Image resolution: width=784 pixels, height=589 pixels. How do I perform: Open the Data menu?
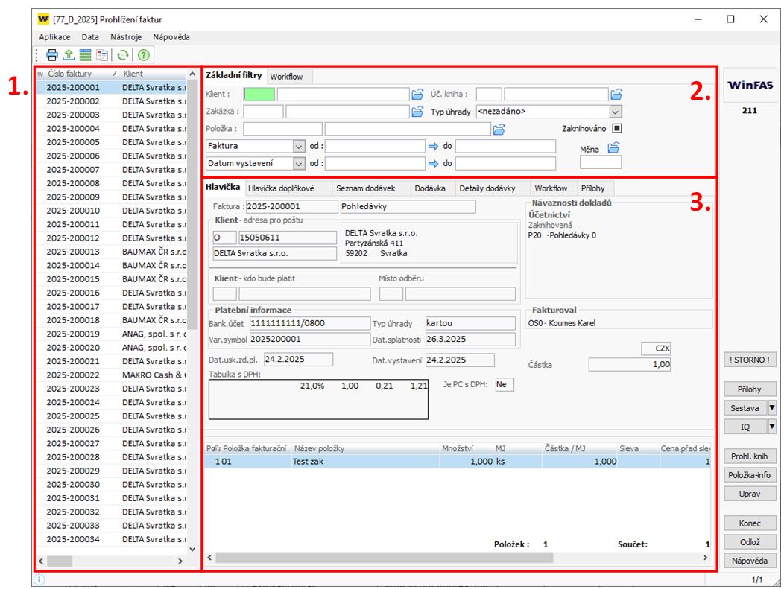[x=90, y=37]
